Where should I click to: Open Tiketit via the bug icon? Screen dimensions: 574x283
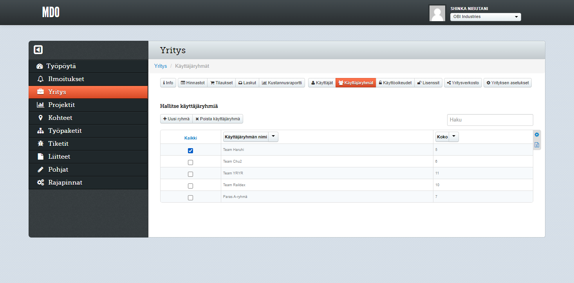point(40,144)
